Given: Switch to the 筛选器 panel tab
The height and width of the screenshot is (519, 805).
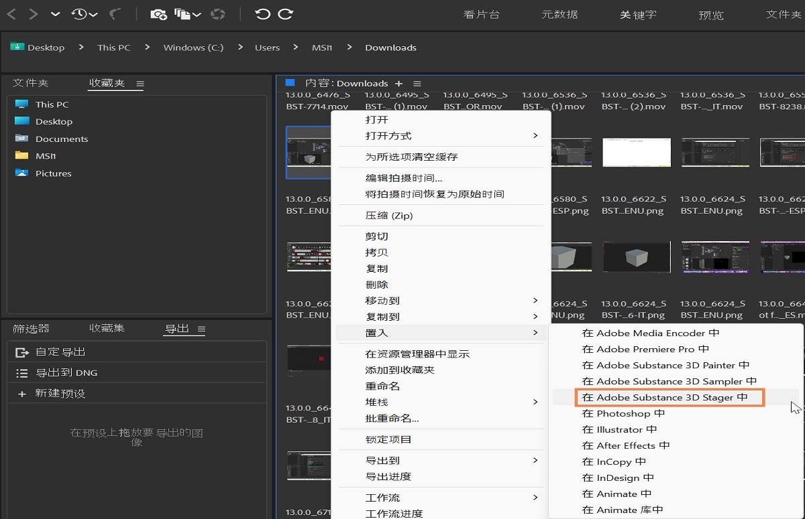Looking at the screenshot, I should point(31,329).
